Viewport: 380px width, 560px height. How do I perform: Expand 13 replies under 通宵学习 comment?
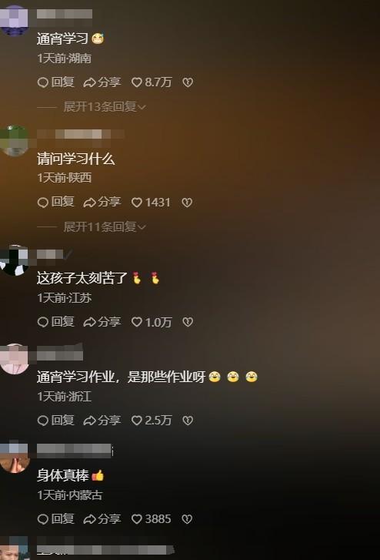pos(104,107)
